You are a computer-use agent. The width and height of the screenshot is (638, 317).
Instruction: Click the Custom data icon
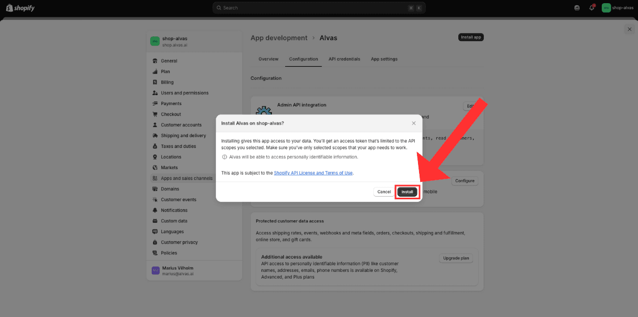155,221
